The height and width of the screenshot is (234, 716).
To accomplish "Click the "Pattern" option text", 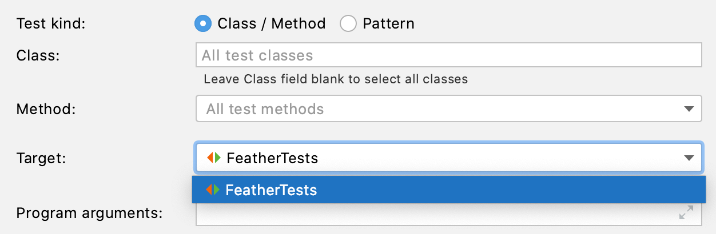I will pos(388,23).
